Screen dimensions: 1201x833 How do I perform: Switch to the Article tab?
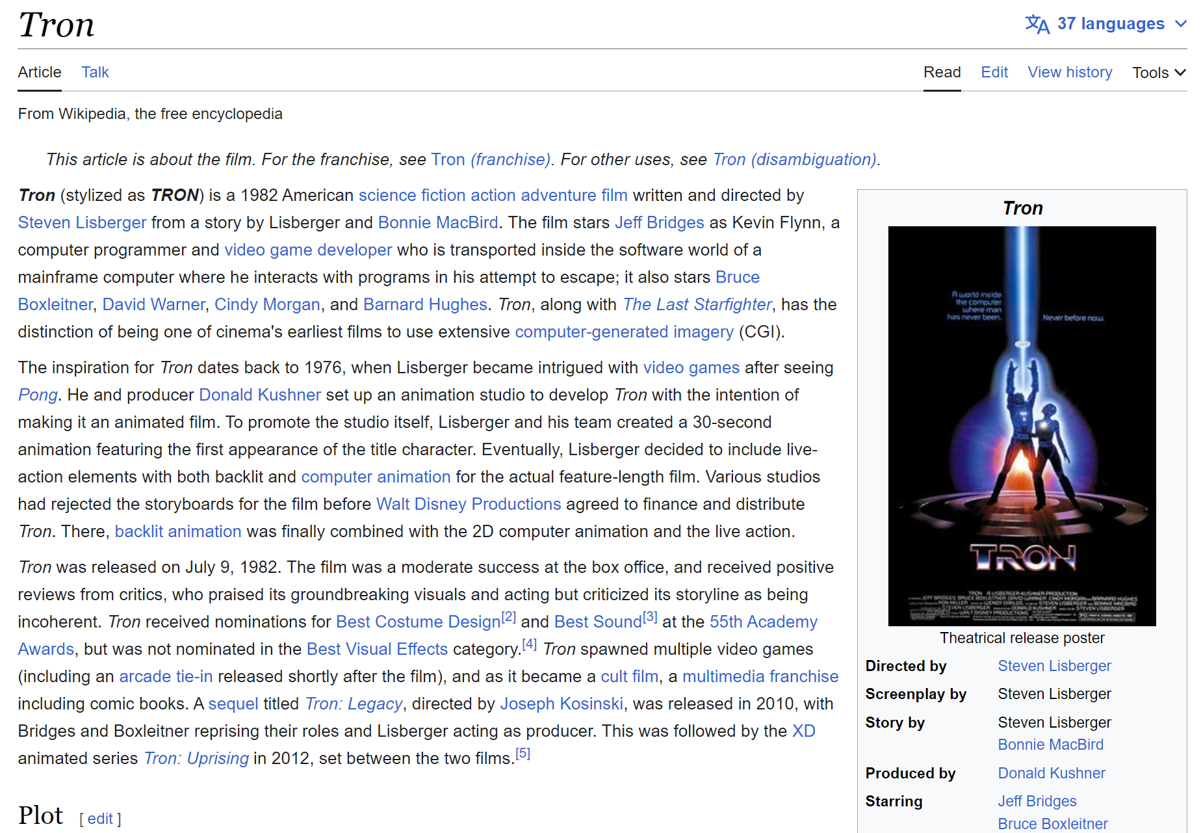click(x=40, y=72)
